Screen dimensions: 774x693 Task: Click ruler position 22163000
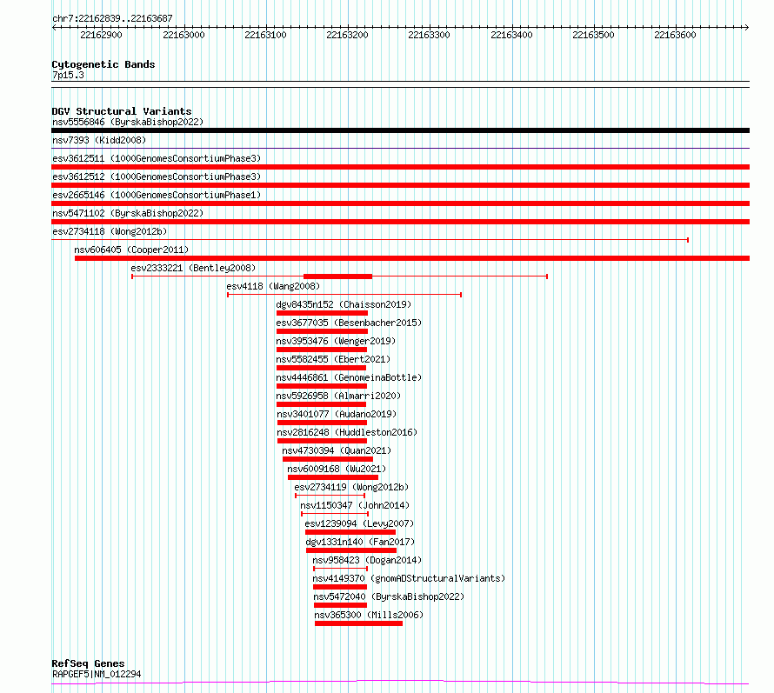183,35
